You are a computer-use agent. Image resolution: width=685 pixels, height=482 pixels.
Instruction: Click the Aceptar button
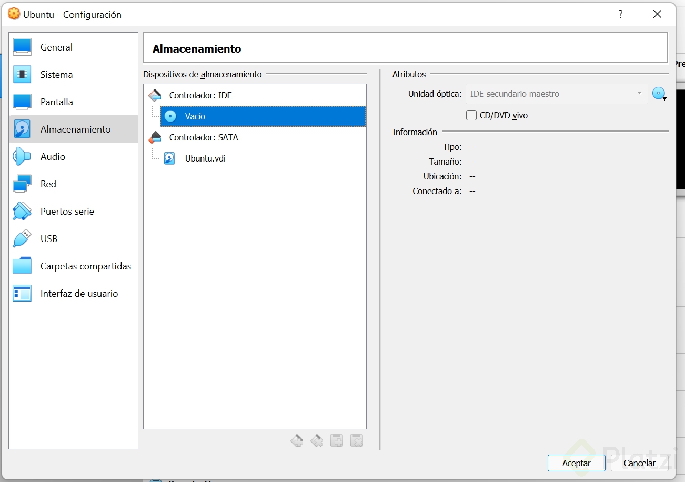576,463
